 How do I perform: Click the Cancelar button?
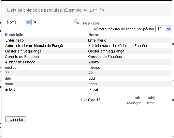16,120
